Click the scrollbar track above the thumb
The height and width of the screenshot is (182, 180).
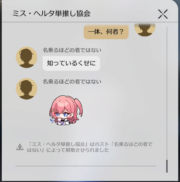[x=167, y=93]
